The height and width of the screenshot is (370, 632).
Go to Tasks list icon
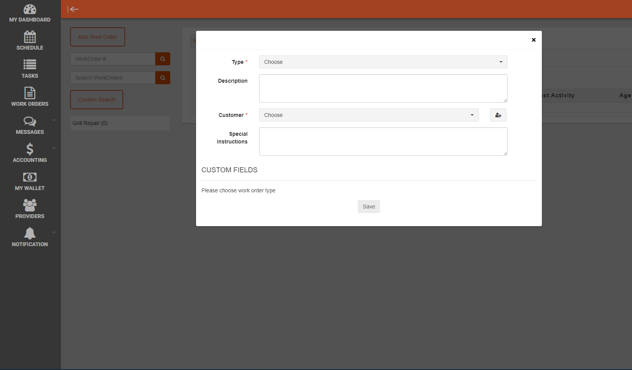pos(30,65)
